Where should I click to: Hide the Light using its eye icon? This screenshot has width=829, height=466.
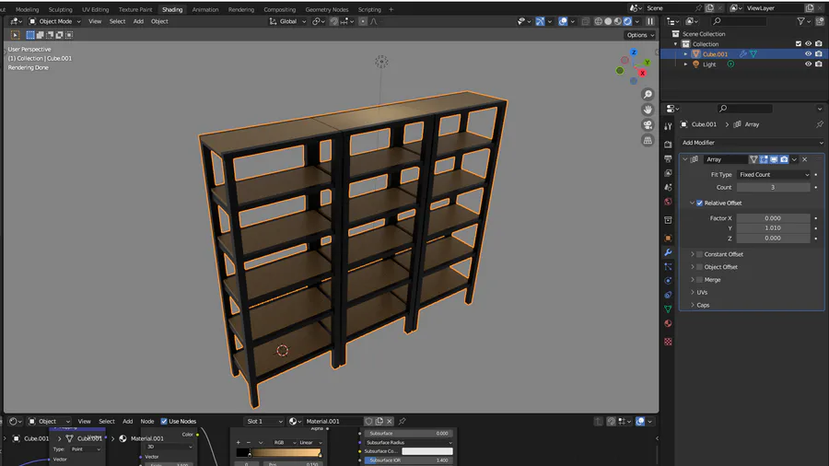click(x=808, y=64)
